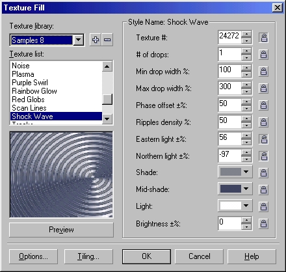
Task: Click the Max drop width input field
Action: [x=229, y=88]
